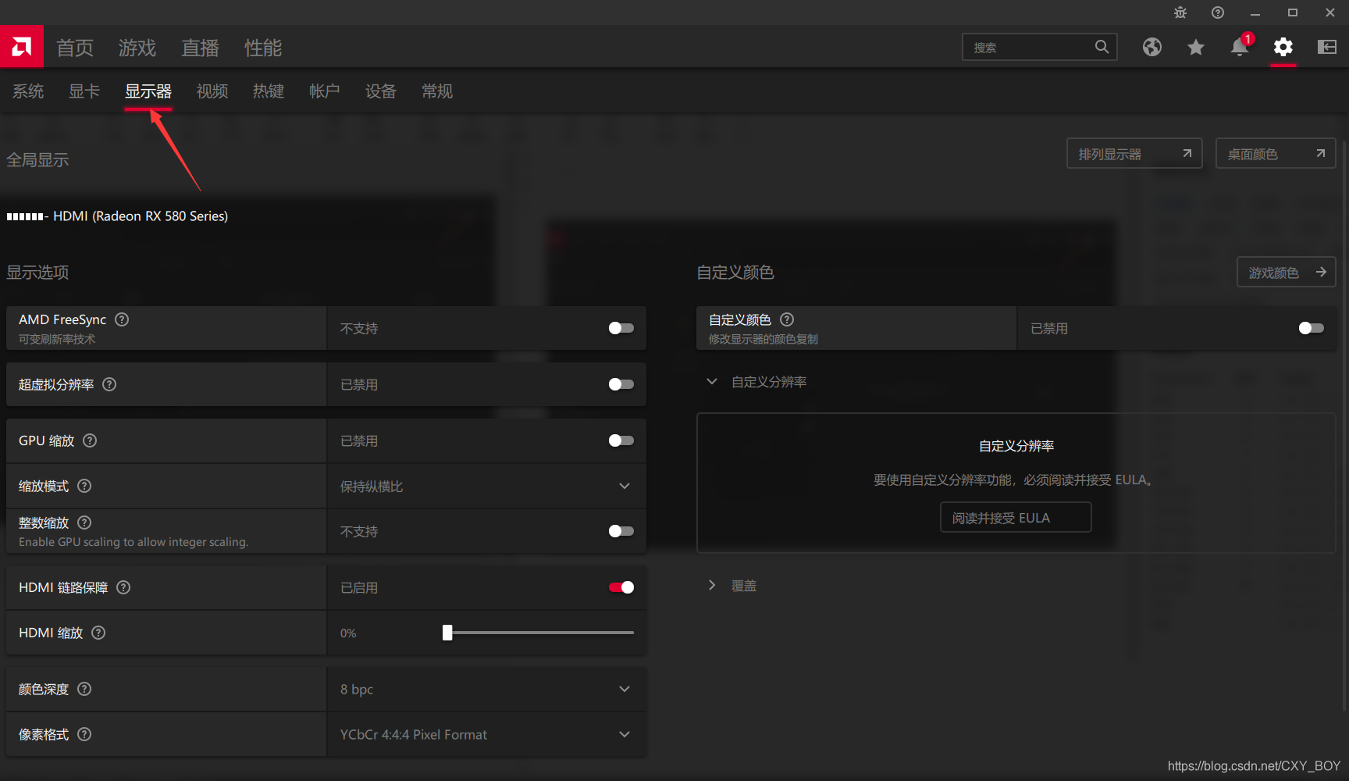Toggle AMD FreeSync switch
Viewport: 1349px width, 781px height.
click(x=621, y=328)
